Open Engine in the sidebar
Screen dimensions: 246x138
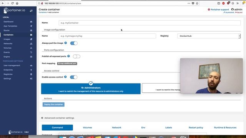pos(7,57)
